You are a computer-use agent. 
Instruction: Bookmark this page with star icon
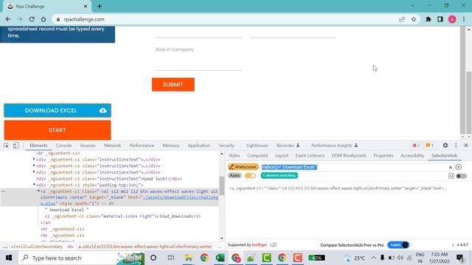coord(414,19)
